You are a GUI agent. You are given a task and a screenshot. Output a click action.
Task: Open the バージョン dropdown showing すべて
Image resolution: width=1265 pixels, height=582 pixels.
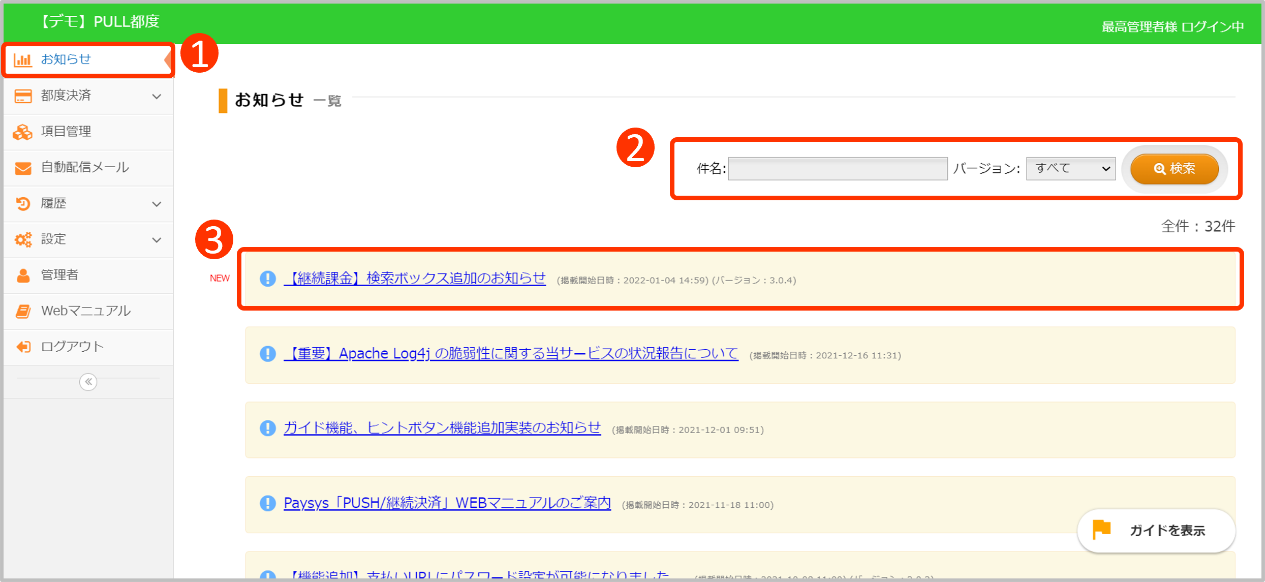click(x=1070, y=169)
